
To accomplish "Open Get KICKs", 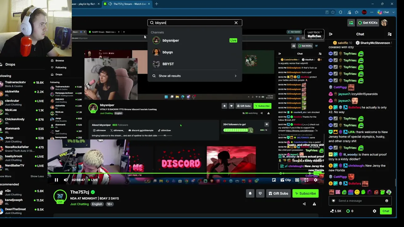I will [x=367, y=23].
